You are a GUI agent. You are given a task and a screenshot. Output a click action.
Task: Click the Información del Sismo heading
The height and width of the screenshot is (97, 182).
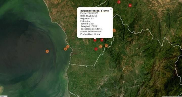pyautogui.click(x=95, y=11)
